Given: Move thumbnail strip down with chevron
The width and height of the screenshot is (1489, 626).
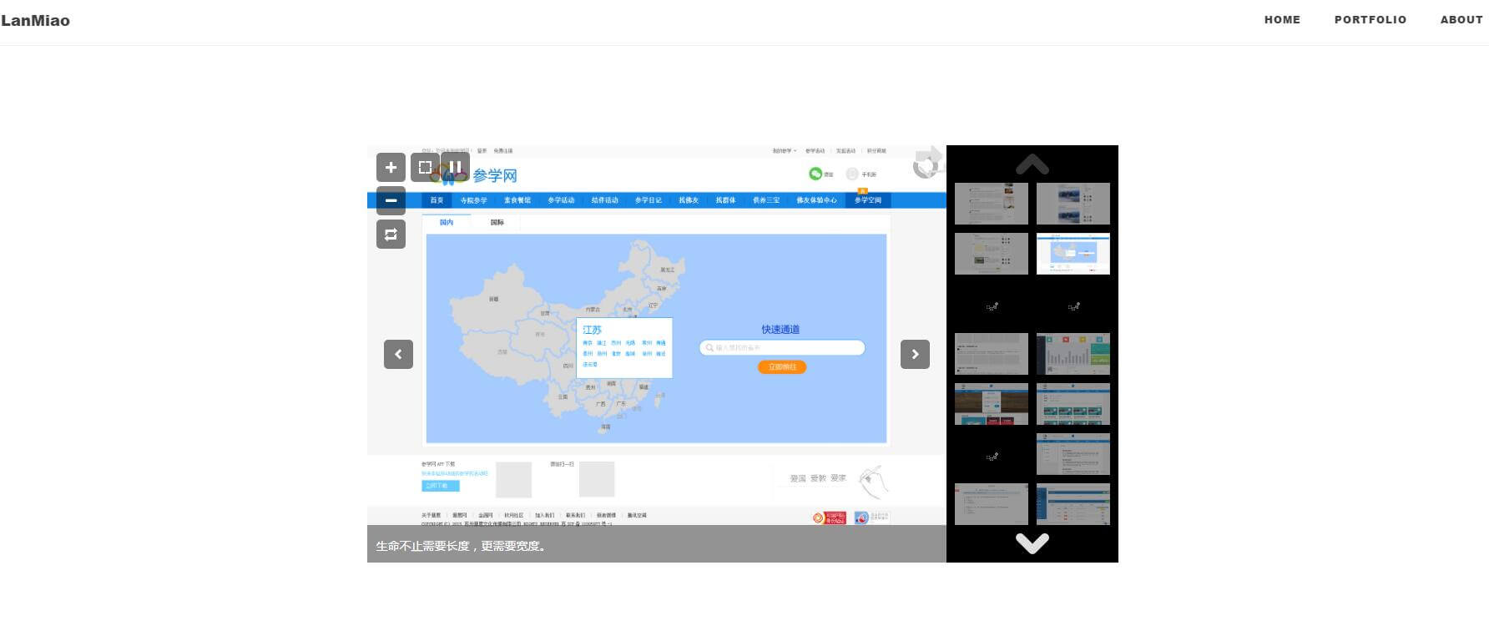Looking at the screenshot, I should pos(1032,543).
